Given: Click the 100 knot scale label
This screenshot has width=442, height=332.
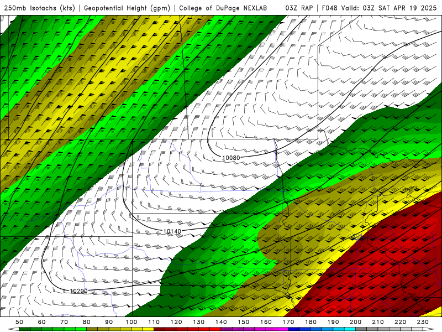Looking at the screenshot, I should [x=131, y=322].
